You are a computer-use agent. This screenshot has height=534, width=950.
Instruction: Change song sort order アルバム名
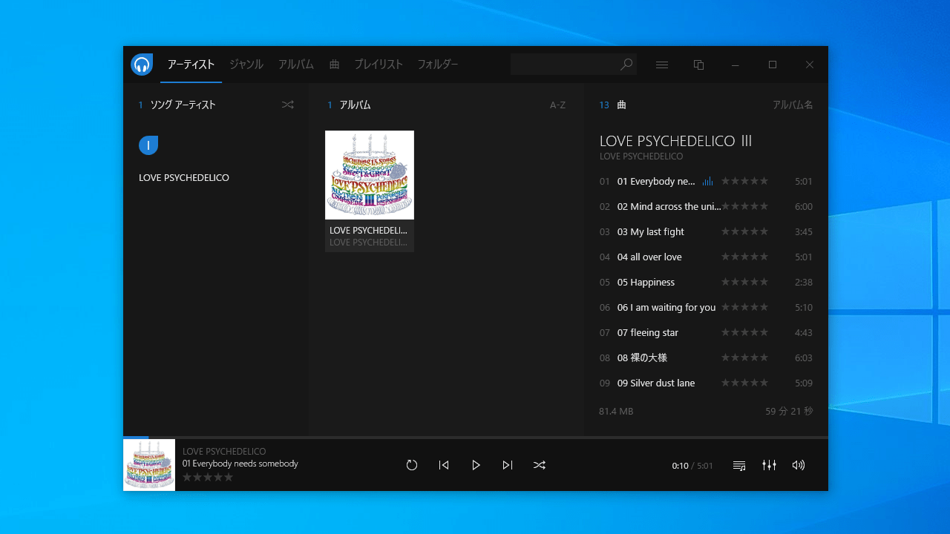793,105
